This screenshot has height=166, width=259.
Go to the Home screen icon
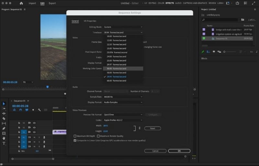(21, 3)
